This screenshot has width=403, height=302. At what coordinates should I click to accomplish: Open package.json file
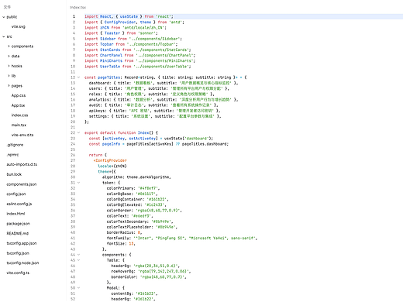(x=18, y=224)
